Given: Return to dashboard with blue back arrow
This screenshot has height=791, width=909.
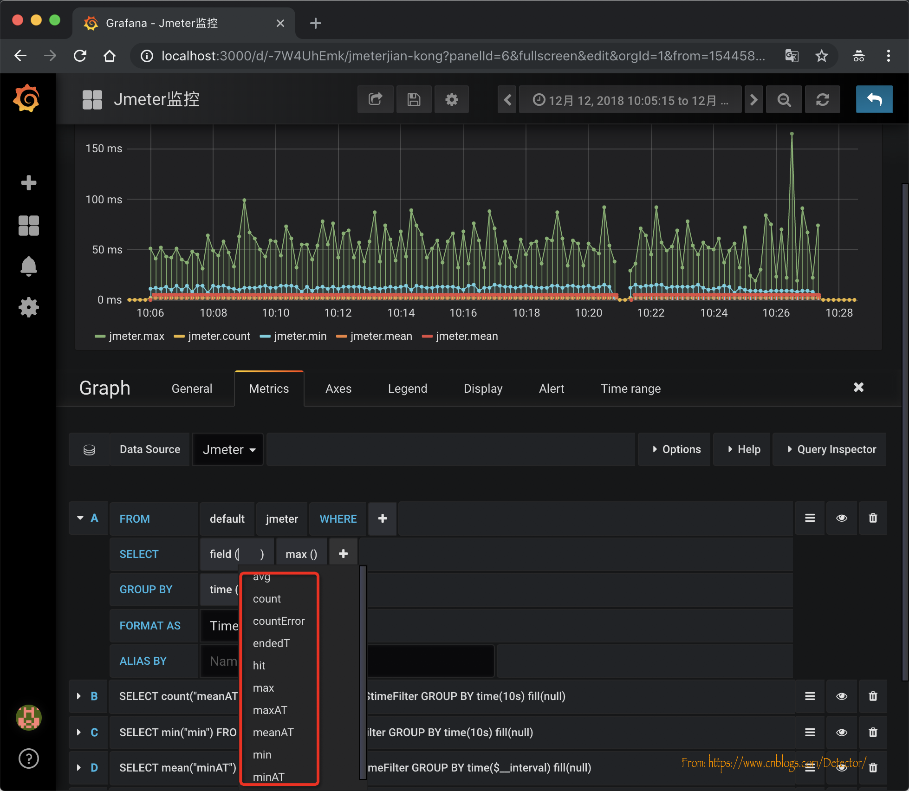Looking at the screenshot, I should click(x=874, y=99).
